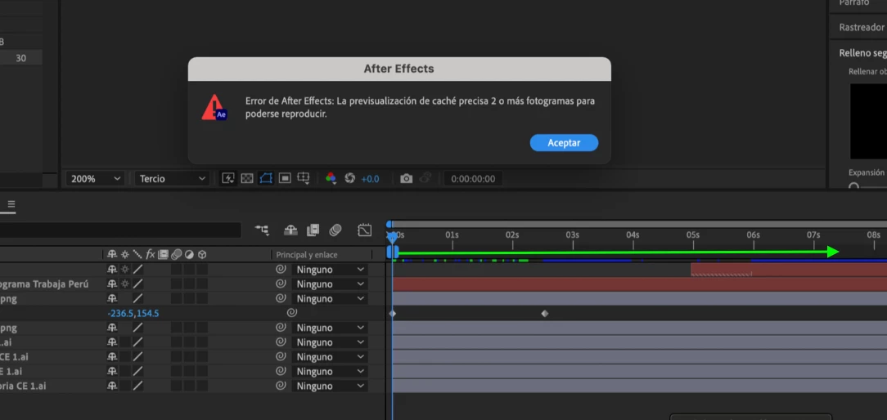
Task: Enable the 3D layer box on Trabaja Perú layer
Action: (202, 284)
